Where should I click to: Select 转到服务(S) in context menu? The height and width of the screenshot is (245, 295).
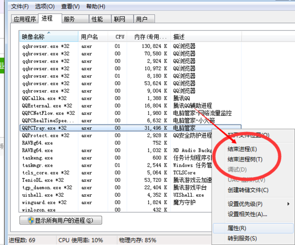pos(242,239)
